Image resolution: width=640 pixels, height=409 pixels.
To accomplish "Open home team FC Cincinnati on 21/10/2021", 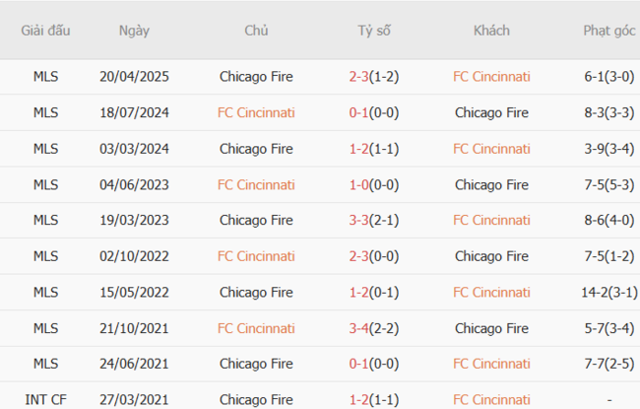I will (x=256, y=328).
